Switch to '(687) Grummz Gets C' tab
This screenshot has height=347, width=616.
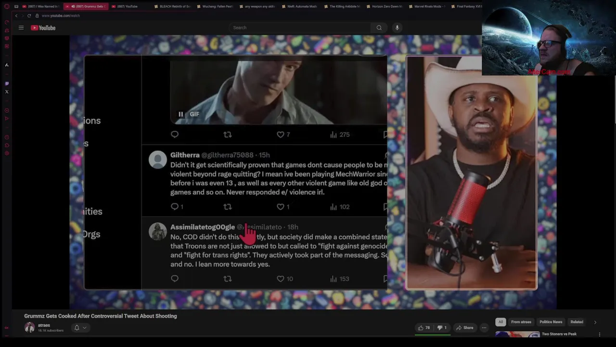point(87,6)
